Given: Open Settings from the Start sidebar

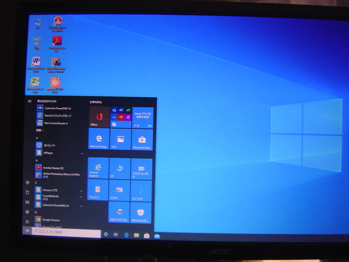Looking at the screenshot, I should point(27,212).
